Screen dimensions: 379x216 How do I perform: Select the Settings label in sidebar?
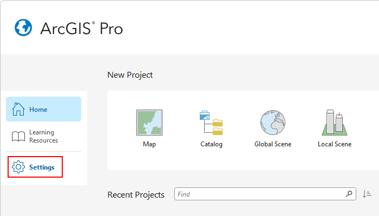[x=42, y=167]
